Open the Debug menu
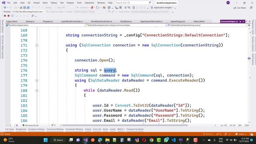This screenshot has height=144, width=256. coord(54,3)
